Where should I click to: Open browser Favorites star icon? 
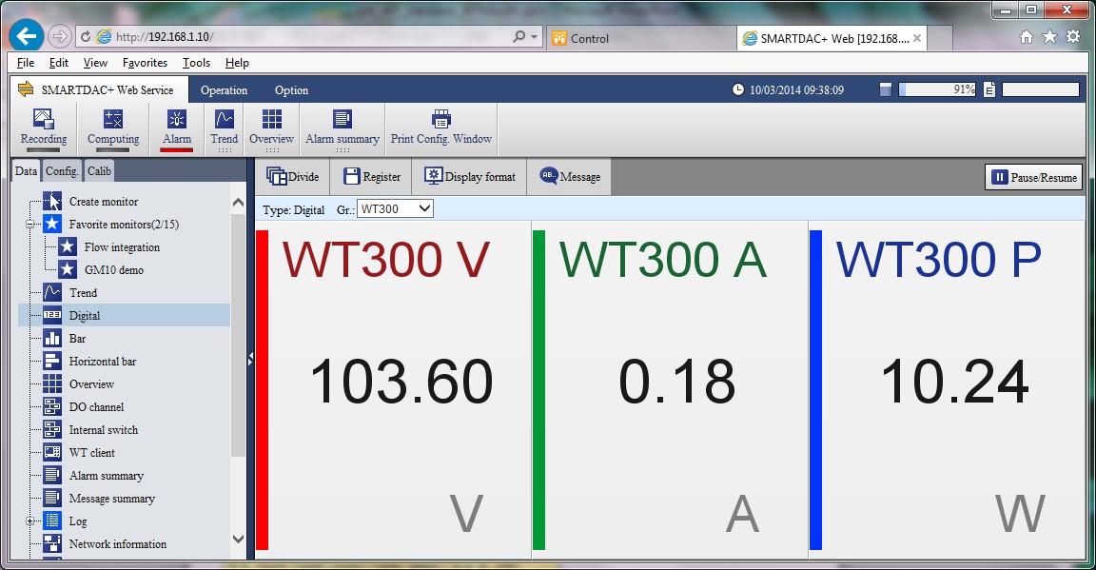[x=1050, y=36]
